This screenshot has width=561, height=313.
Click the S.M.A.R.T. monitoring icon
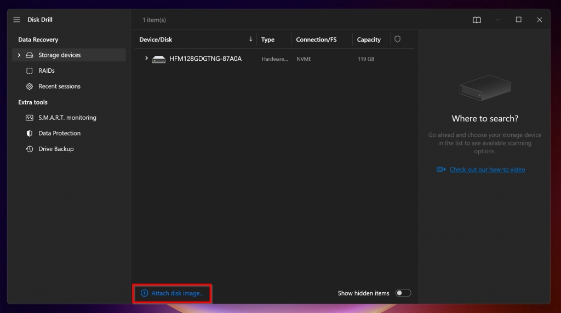[x=30, y=118]
